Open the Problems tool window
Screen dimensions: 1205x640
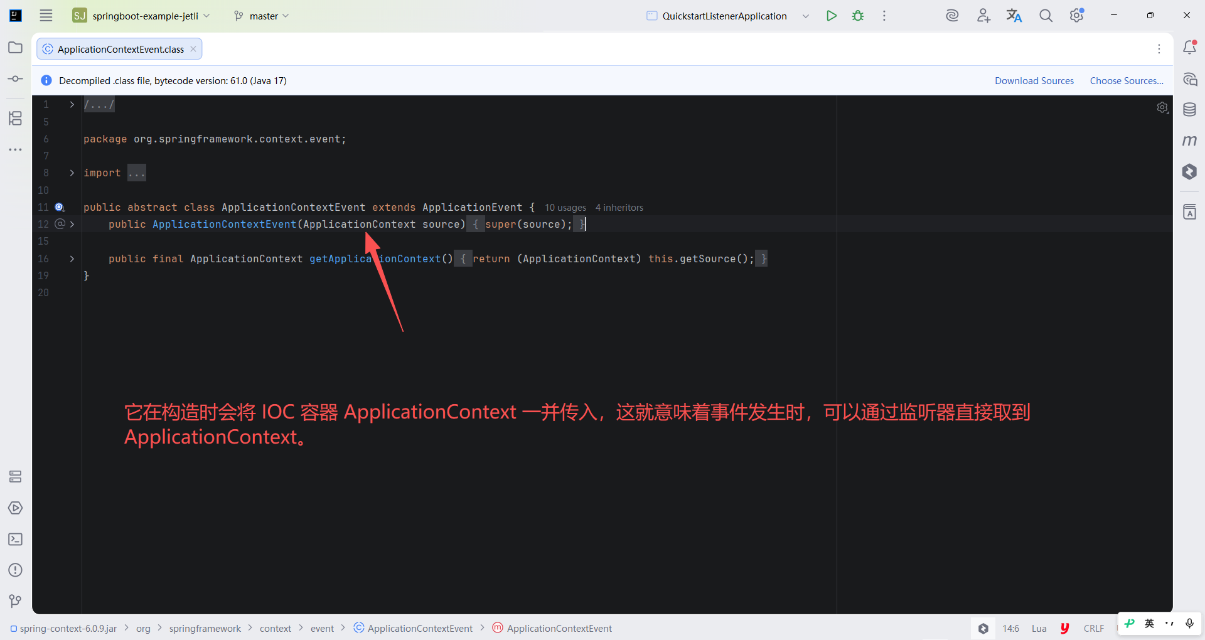pyautogui.click(x=16, y=570)
